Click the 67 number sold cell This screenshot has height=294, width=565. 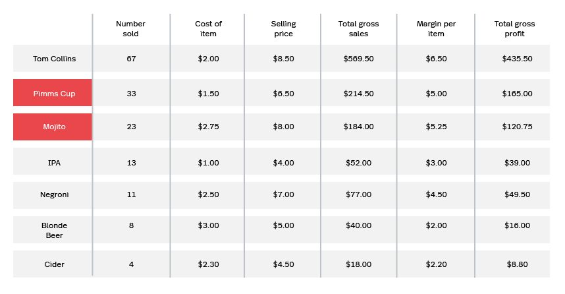click(131, 59)
